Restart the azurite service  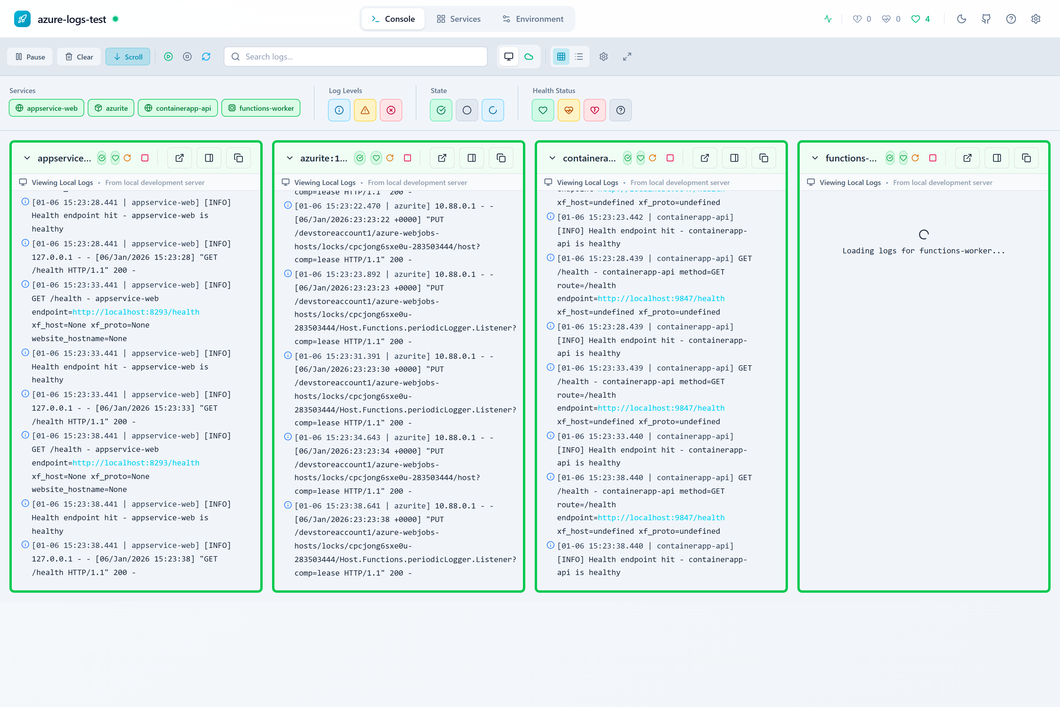tap(390, 158)
